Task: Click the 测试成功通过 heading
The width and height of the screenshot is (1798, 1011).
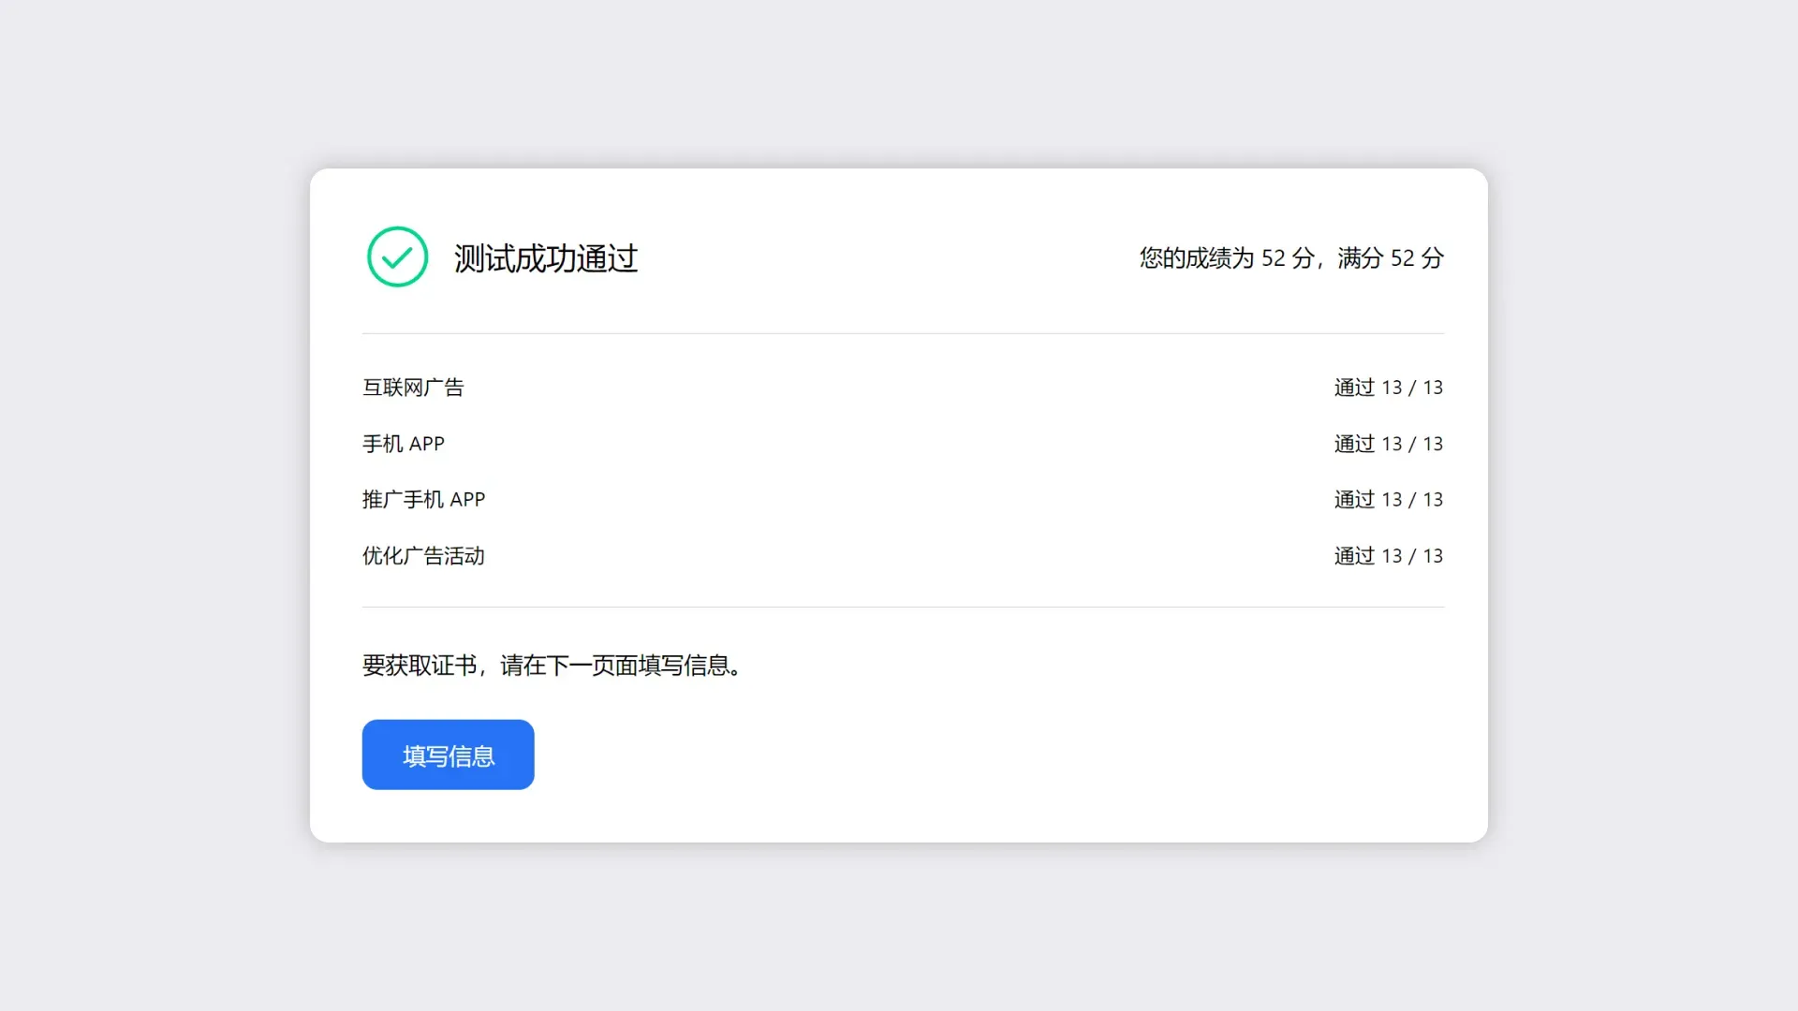Action: (546, 258)
